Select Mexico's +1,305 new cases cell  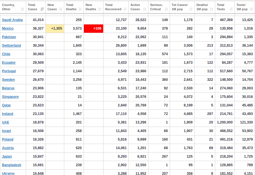click(55, 28)
